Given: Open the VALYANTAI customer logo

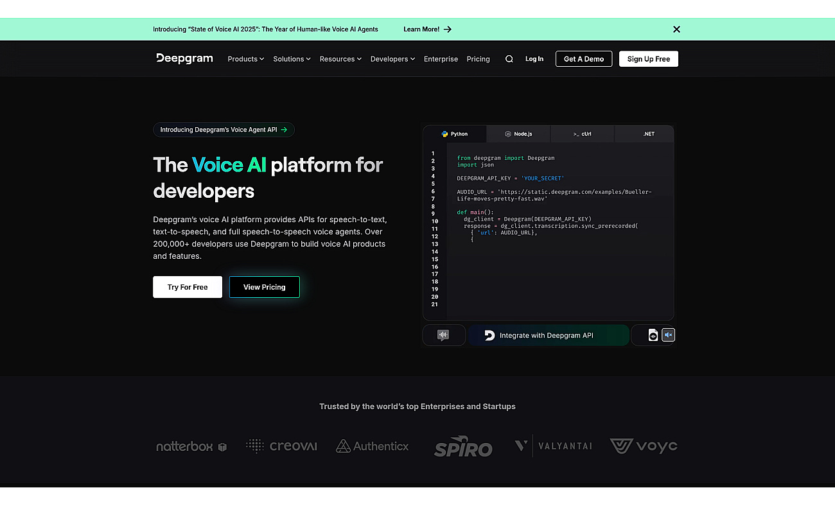Looking at the screenshot, I should click(553, 446).
